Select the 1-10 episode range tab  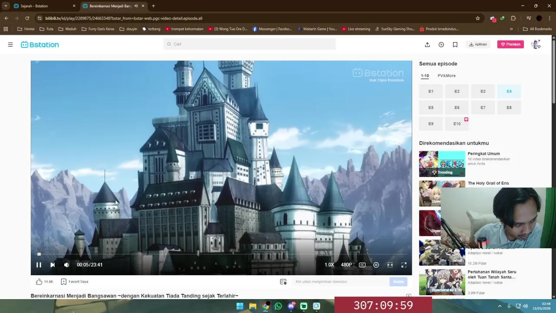coord(425,76)
